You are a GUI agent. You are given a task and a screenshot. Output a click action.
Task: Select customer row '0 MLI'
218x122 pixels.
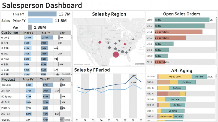tap(36, 54)
